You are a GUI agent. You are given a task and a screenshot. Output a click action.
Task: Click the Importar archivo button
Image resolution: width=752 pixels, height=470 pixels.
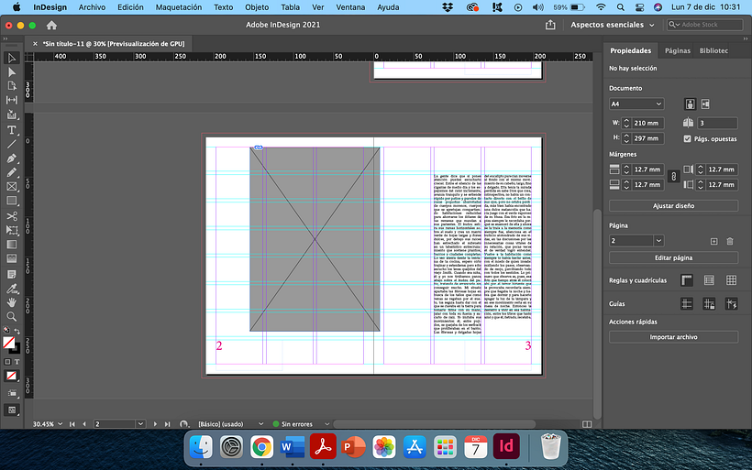pyautogui.click(x=673, y=337)
